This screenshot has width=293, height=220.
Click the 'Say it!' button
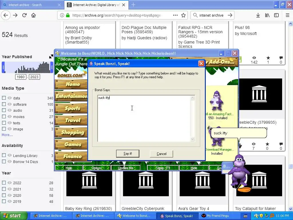click(128, 154)
